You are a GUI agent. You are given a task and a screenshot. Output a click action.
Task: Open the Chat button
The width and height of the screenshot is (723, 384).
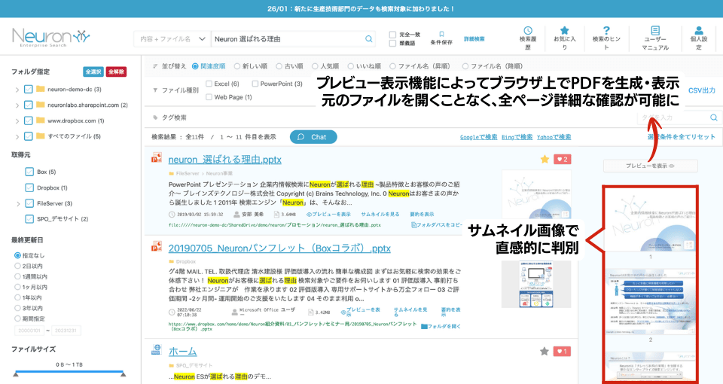313,137
